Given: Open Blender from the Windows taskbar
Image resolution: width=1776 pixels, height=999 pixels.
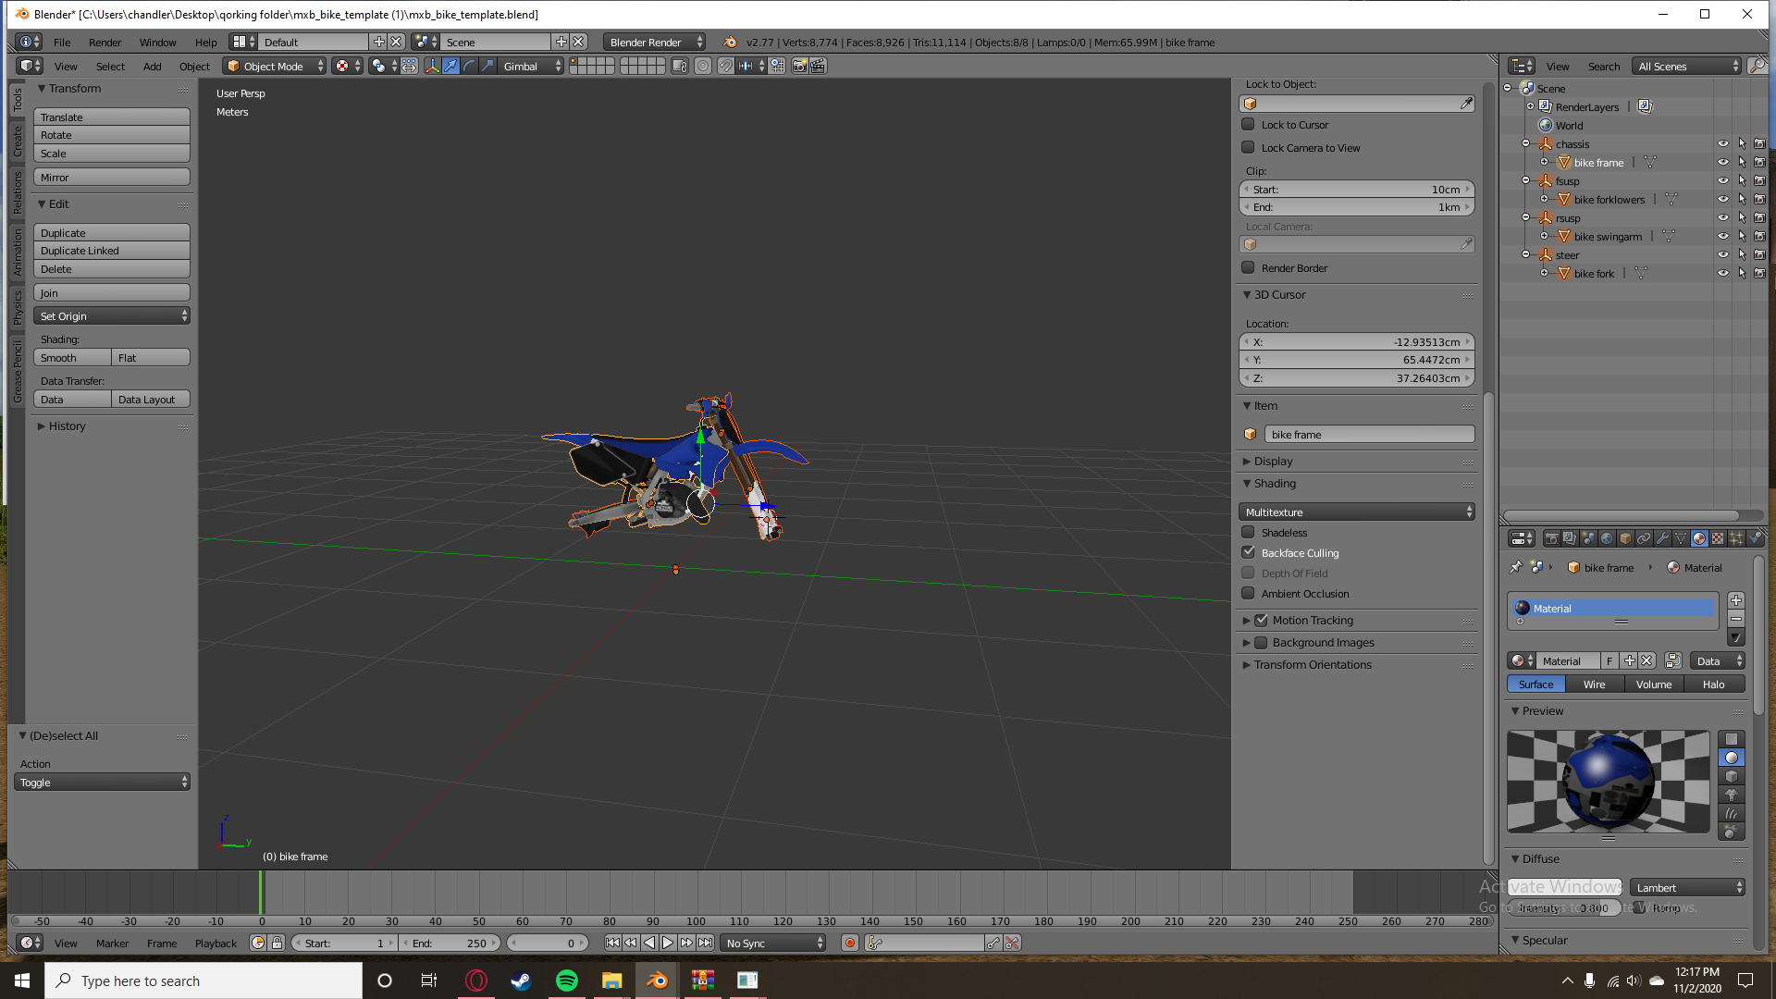Looking at the screenshot, I should [658, 980].
